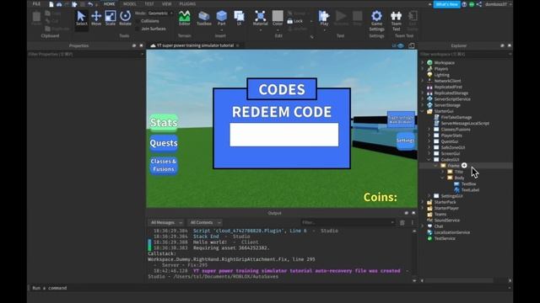This screenshot has width=540, height=303.
Task: Expand the PlayerStats node
Action: (429, 136)
